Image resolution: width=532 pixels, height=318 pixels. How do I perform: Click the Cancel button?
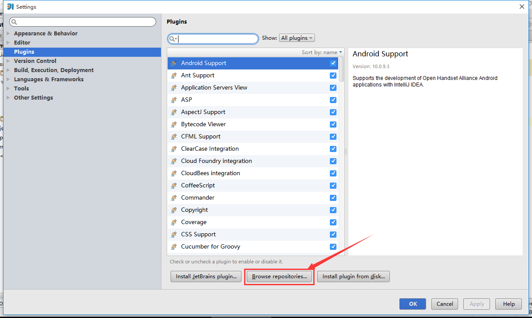(445, 304)
